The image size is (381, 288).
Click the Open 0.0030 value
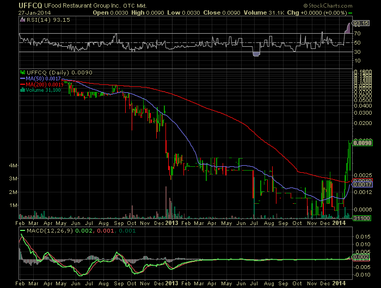click(110, 12)
